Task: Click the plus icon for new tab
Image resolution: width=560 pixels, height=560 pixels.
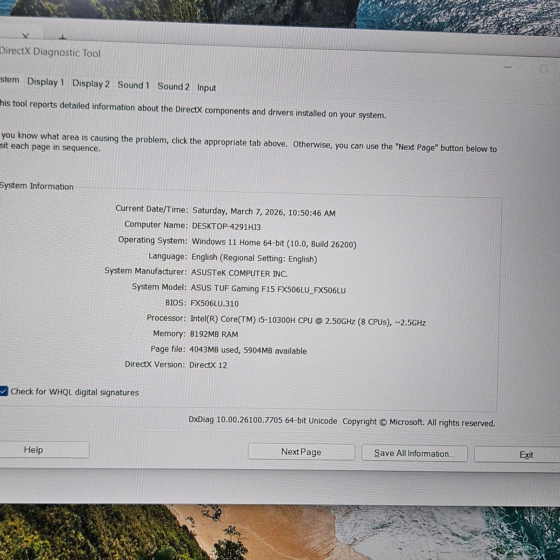Action: [63, 37]
